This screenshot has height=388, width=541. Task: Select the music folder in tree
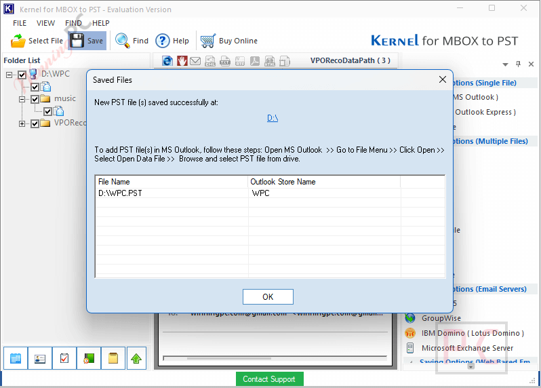(x=65, y=99)
